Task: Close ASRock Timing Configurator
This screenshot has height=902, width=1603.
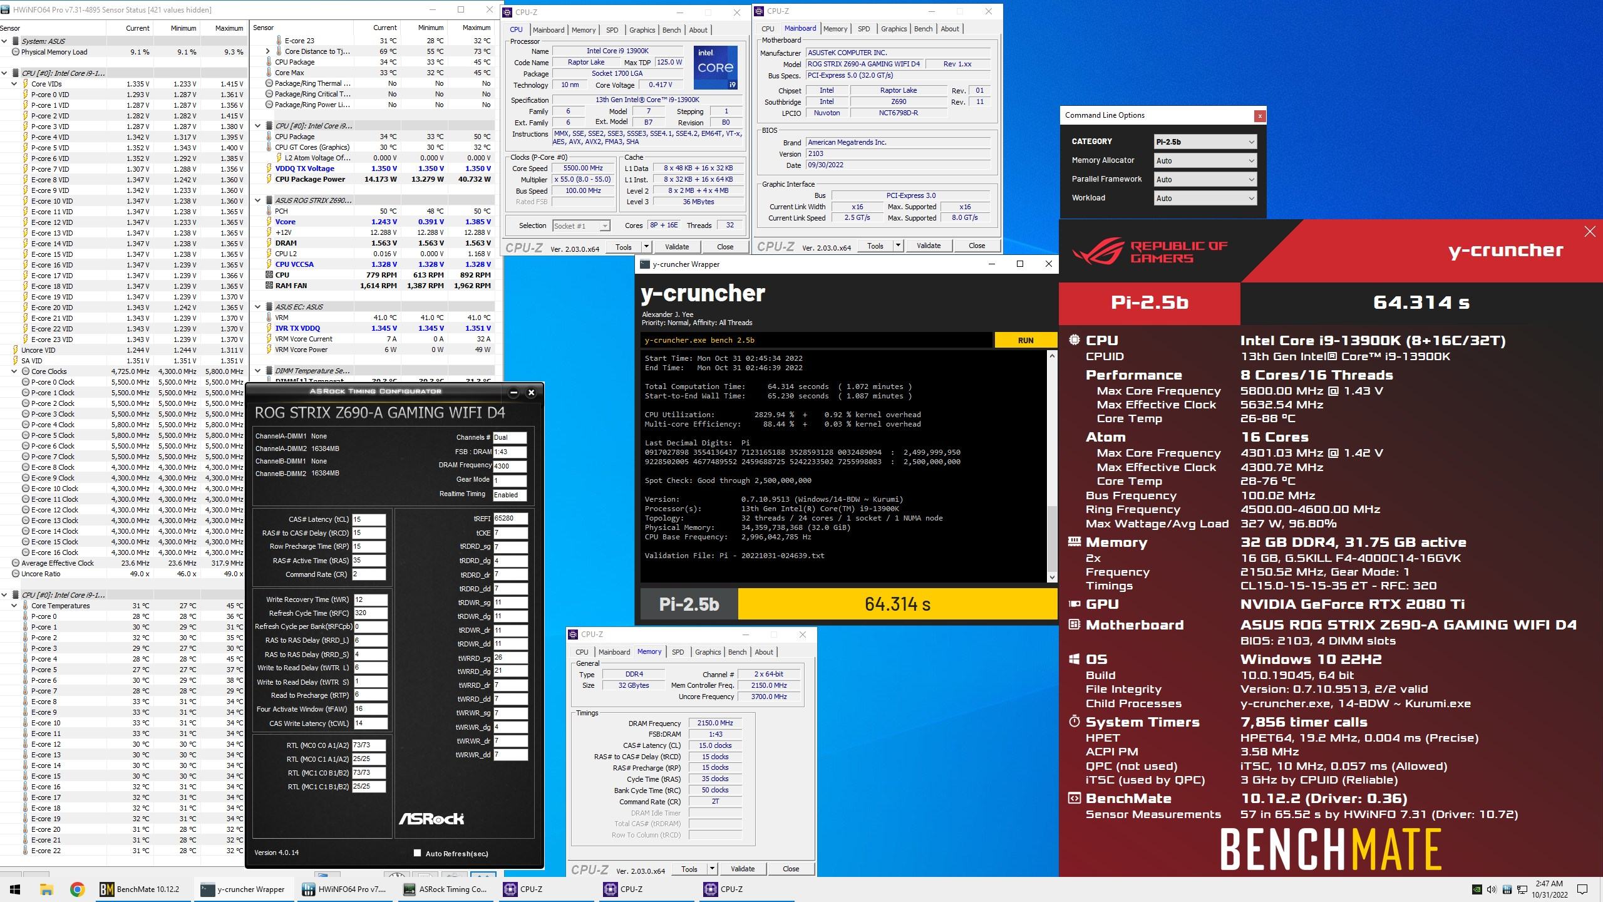Action: (x=531, y=393)
